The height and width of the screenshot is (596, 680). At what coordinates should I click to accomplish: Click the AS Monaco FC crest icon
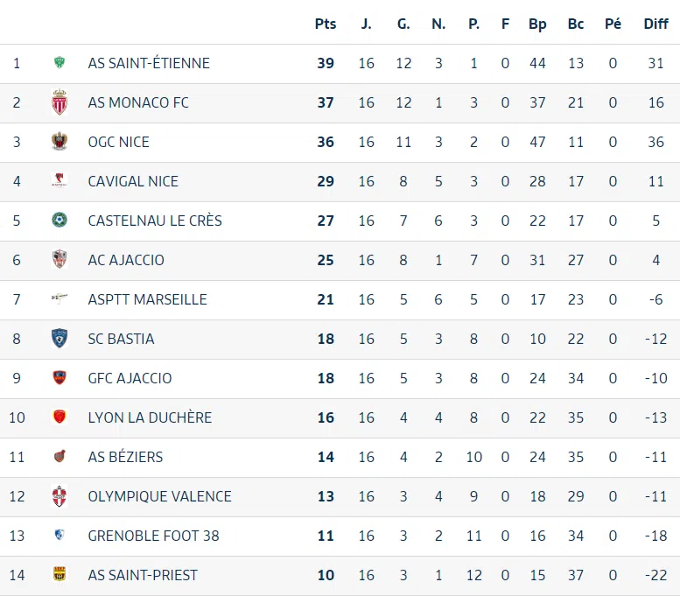click(60, 102)
